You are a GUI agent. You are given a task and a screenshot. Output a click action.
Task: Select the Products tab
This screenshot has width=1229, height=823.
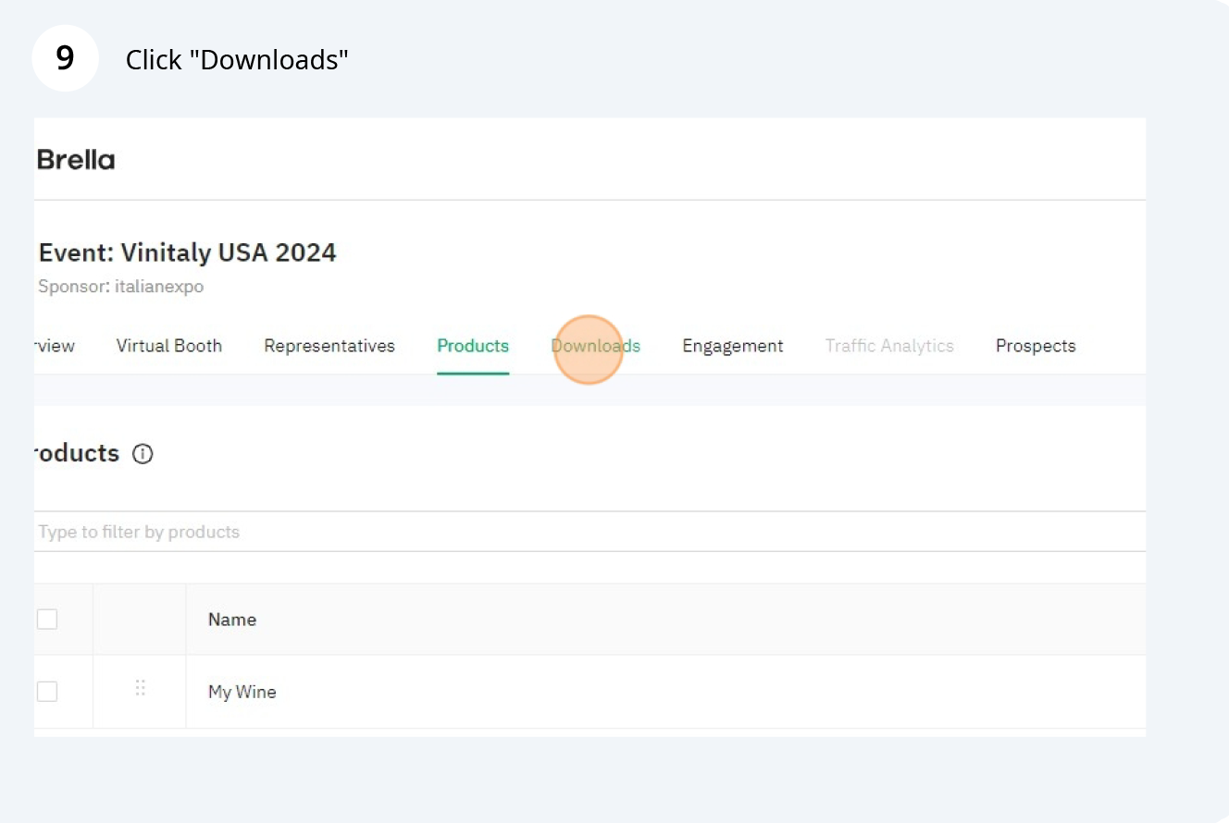coord(473,346)
